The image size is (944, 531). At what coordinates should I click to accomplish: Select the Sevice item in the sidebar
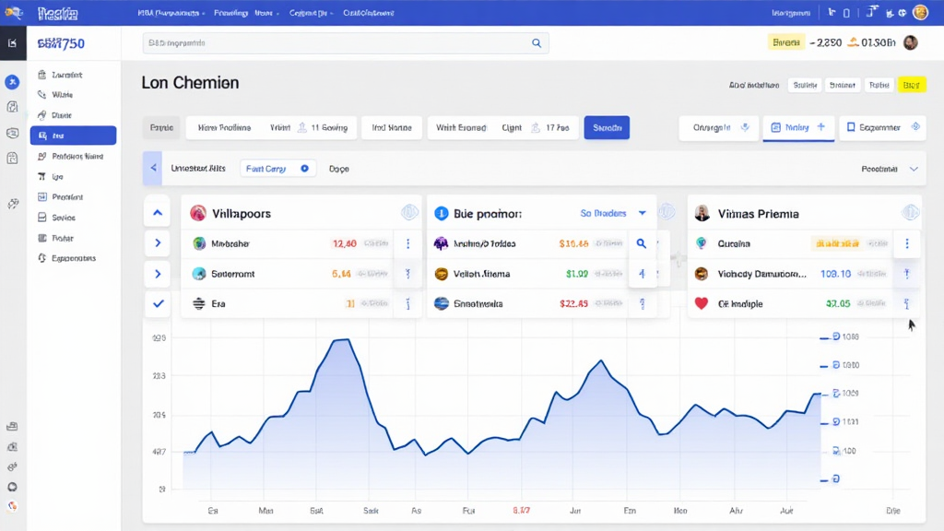(64, 218)
